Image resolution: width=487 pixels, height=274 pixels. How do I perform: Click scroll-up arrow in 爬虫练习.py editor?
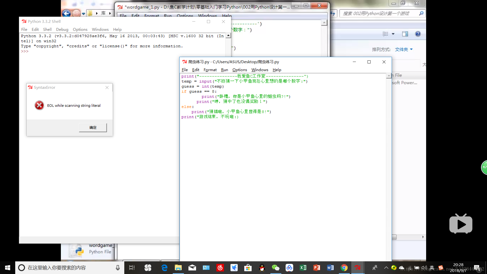(x=389, y=76)
